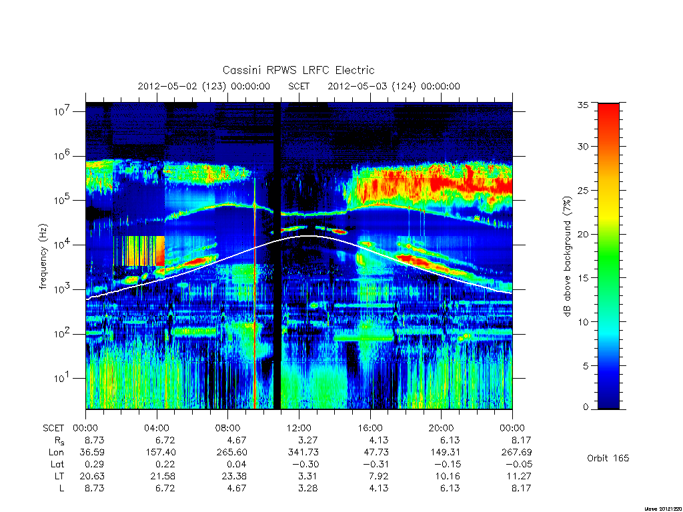683x512 pixels.
Task: Click LT value '7.92'
Action: click(x=379, y=476)
